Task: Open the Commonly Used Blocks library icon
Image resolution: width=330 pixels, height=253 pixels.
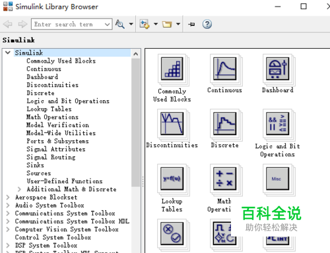Action: pos(172,69)
